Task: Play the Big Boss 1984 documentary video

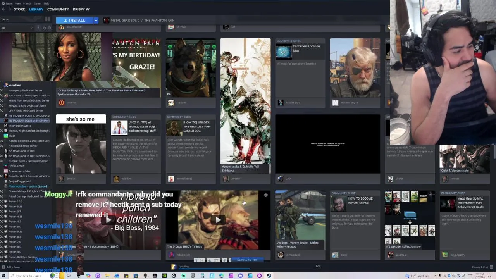Action: (108, 220)
